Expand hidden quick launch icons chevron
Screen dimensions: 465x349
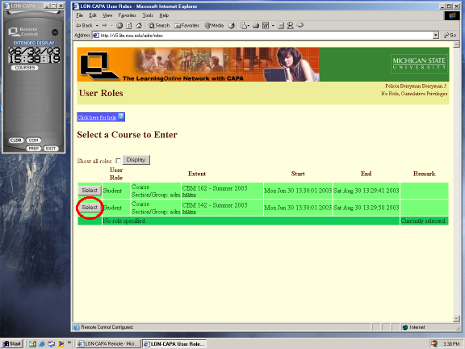[x=69, y=343]
